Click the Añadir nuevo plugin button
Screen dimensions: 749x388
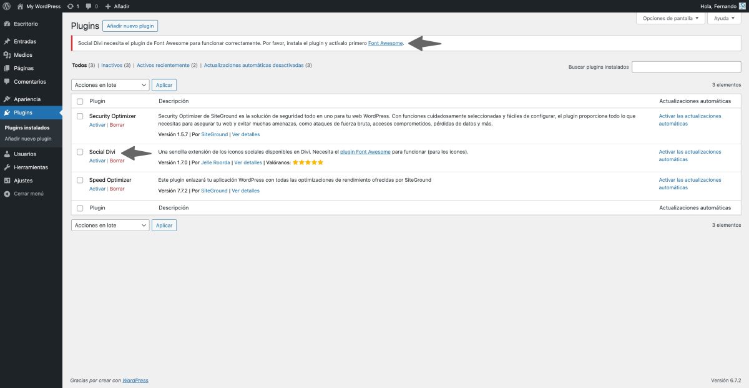[130, 26]
